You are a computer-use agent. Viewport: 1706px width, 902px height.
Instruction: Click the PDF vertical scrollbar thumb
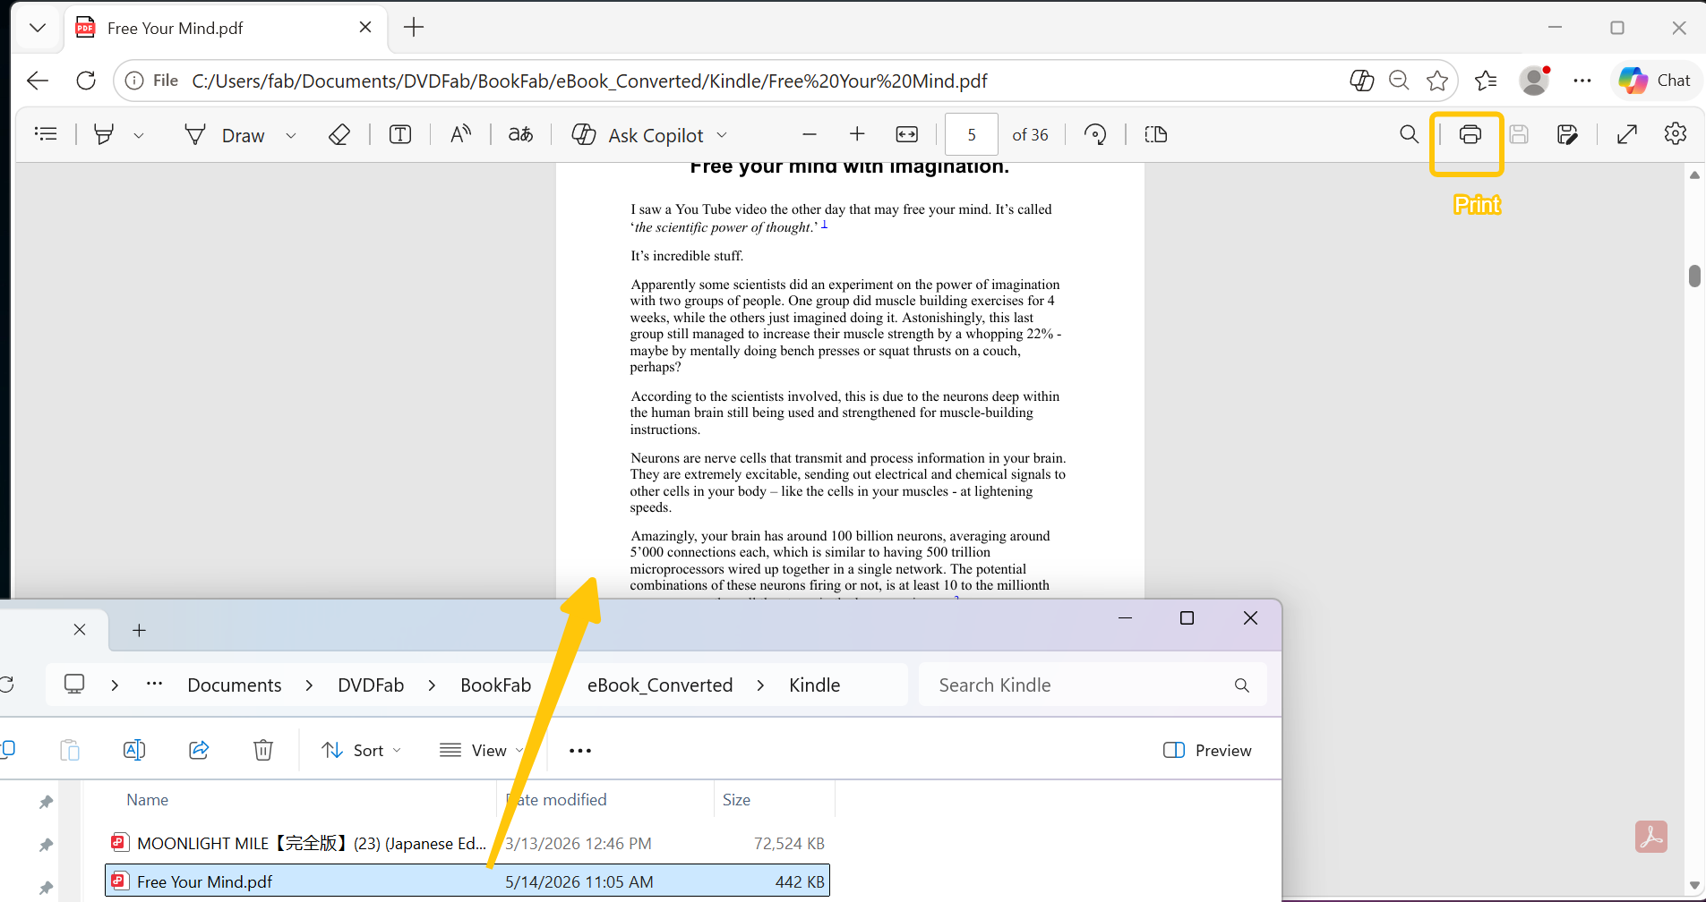tap(1694, 276)
